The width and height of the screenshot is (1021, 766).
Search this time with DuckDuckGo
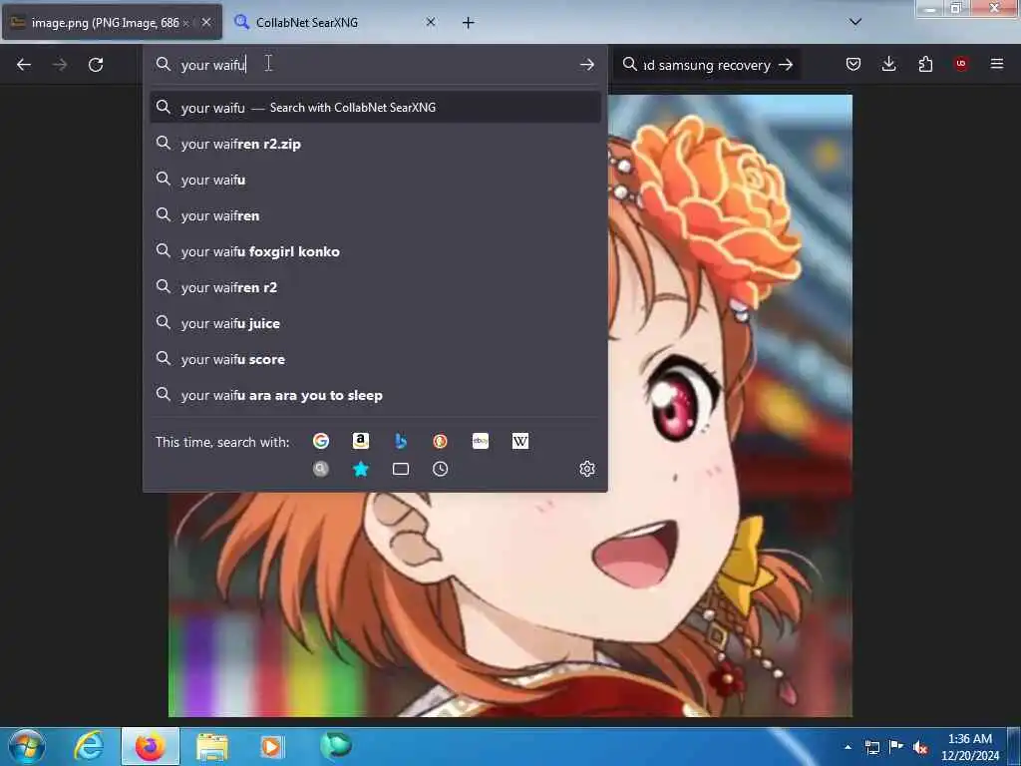440,441
